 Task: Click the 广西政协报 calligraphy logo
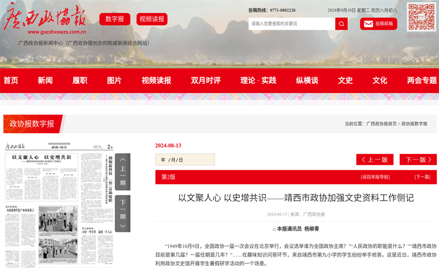coord(45,16)
